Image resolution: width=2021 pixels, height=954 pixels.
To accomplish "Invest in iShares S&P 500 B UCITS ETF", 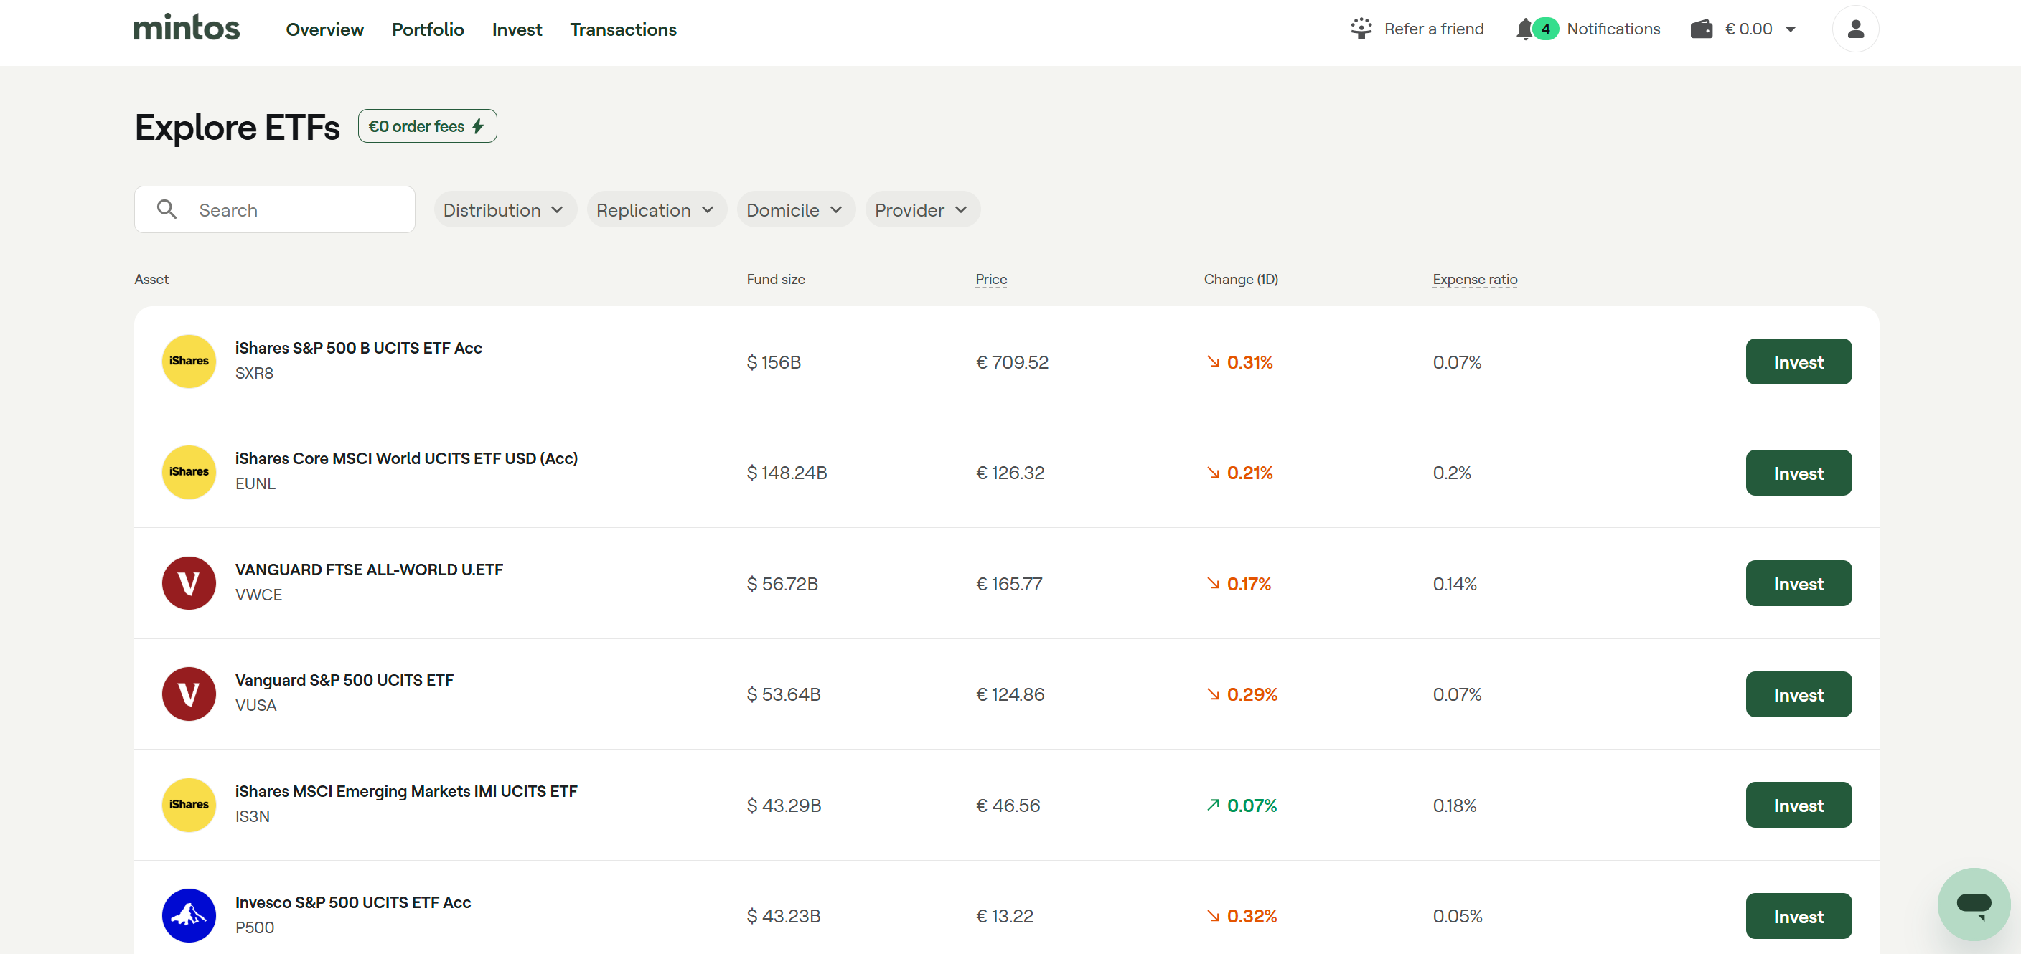I will pyautogui.click(x=1799, y=362).
